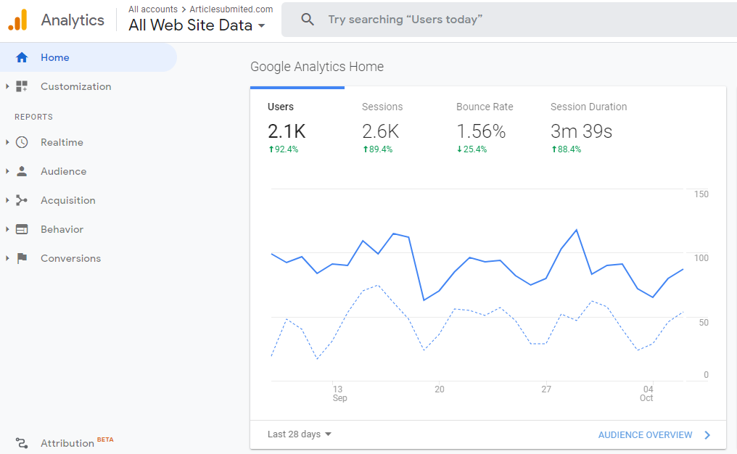
Task: Open the Conversions reports label
Action: click(x=70, y=258)
